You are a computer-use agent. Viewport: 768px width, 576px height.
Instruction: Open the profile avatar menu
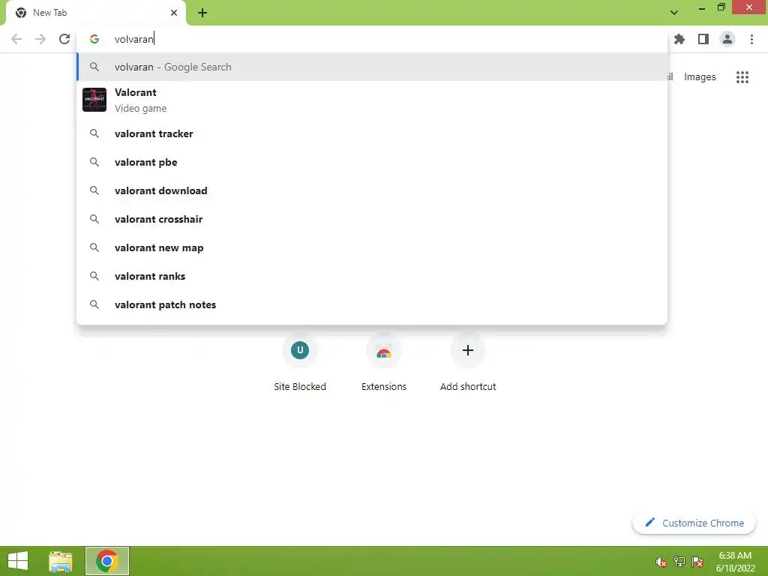(727, 39)
